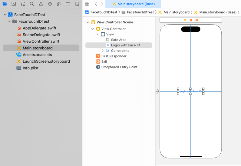Open Assets.xcassets in the project navigator

(37, 55)
